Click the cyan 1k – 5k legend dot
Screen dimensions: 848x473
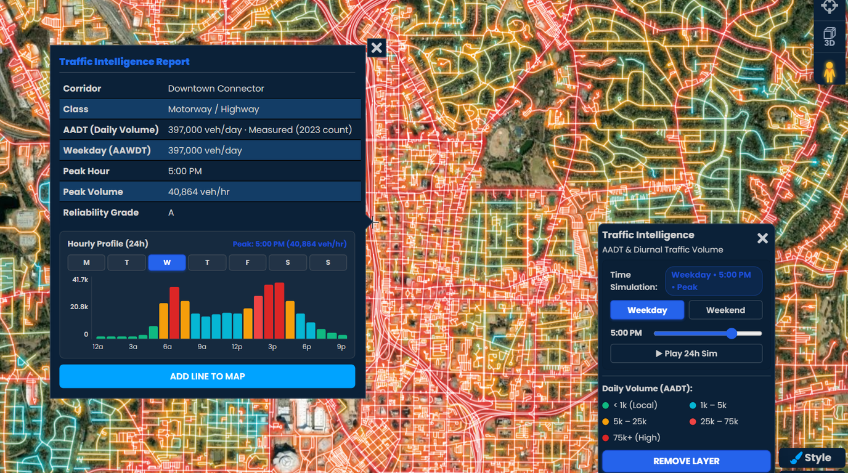point(693,405)
